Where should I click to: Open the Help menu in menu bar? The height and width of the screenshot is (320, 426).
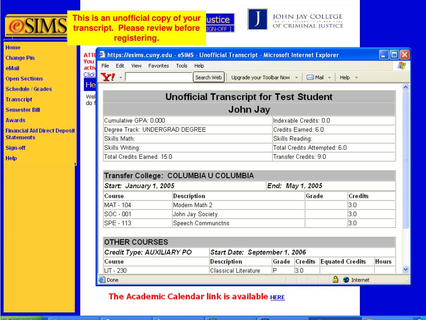point(199,65)
